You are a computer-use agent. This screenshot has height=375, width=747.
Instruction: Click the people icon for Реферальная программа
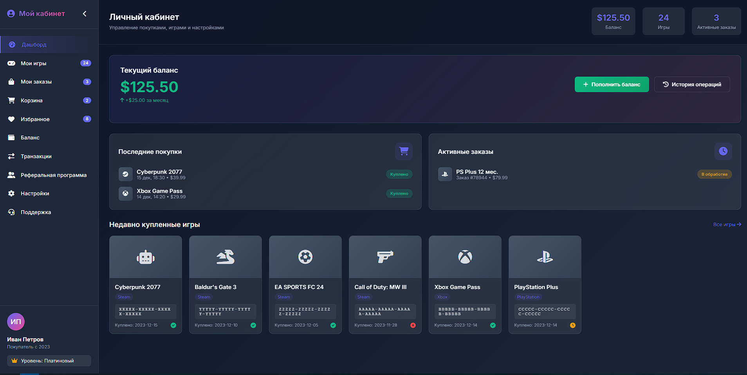[x=11, y=175]
